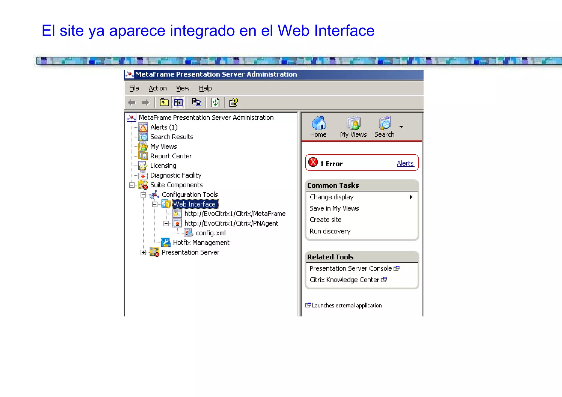Toggle the Show/Hide console tree icon

tap(178, 103)
